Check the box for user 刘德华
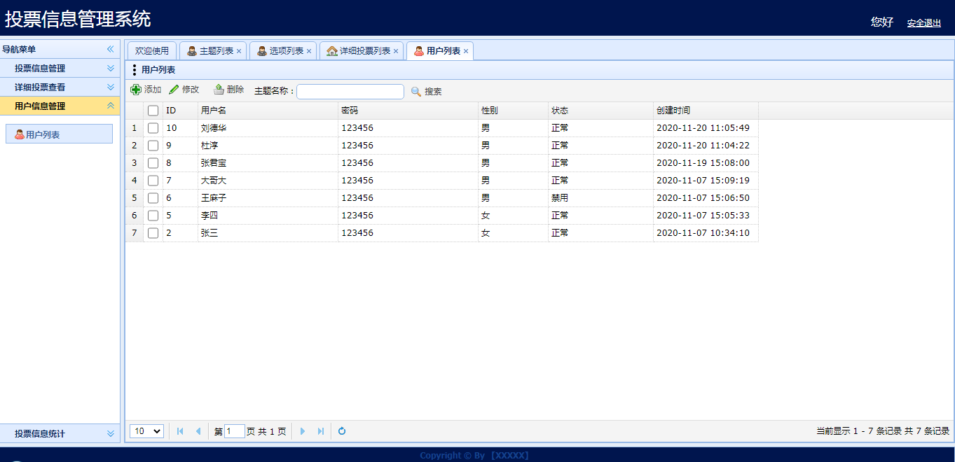This screenshot has height=462, width=955. pos(153,128)
